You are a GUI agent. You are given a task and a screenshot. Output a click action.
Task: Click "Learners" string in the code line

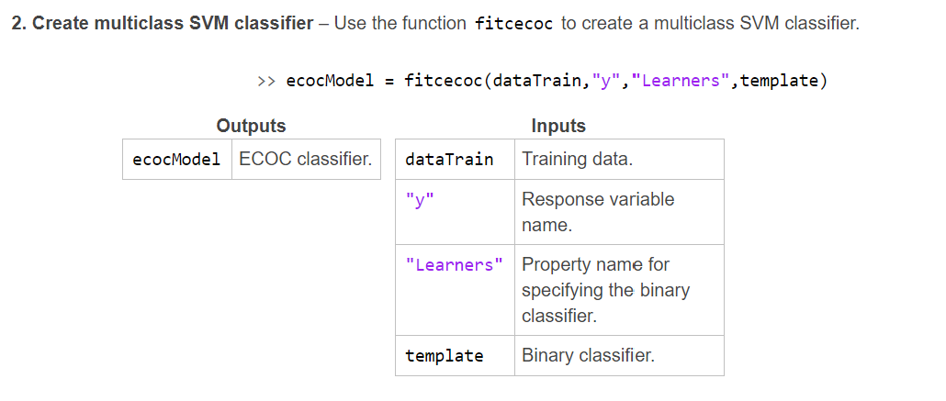pos(681,81)
